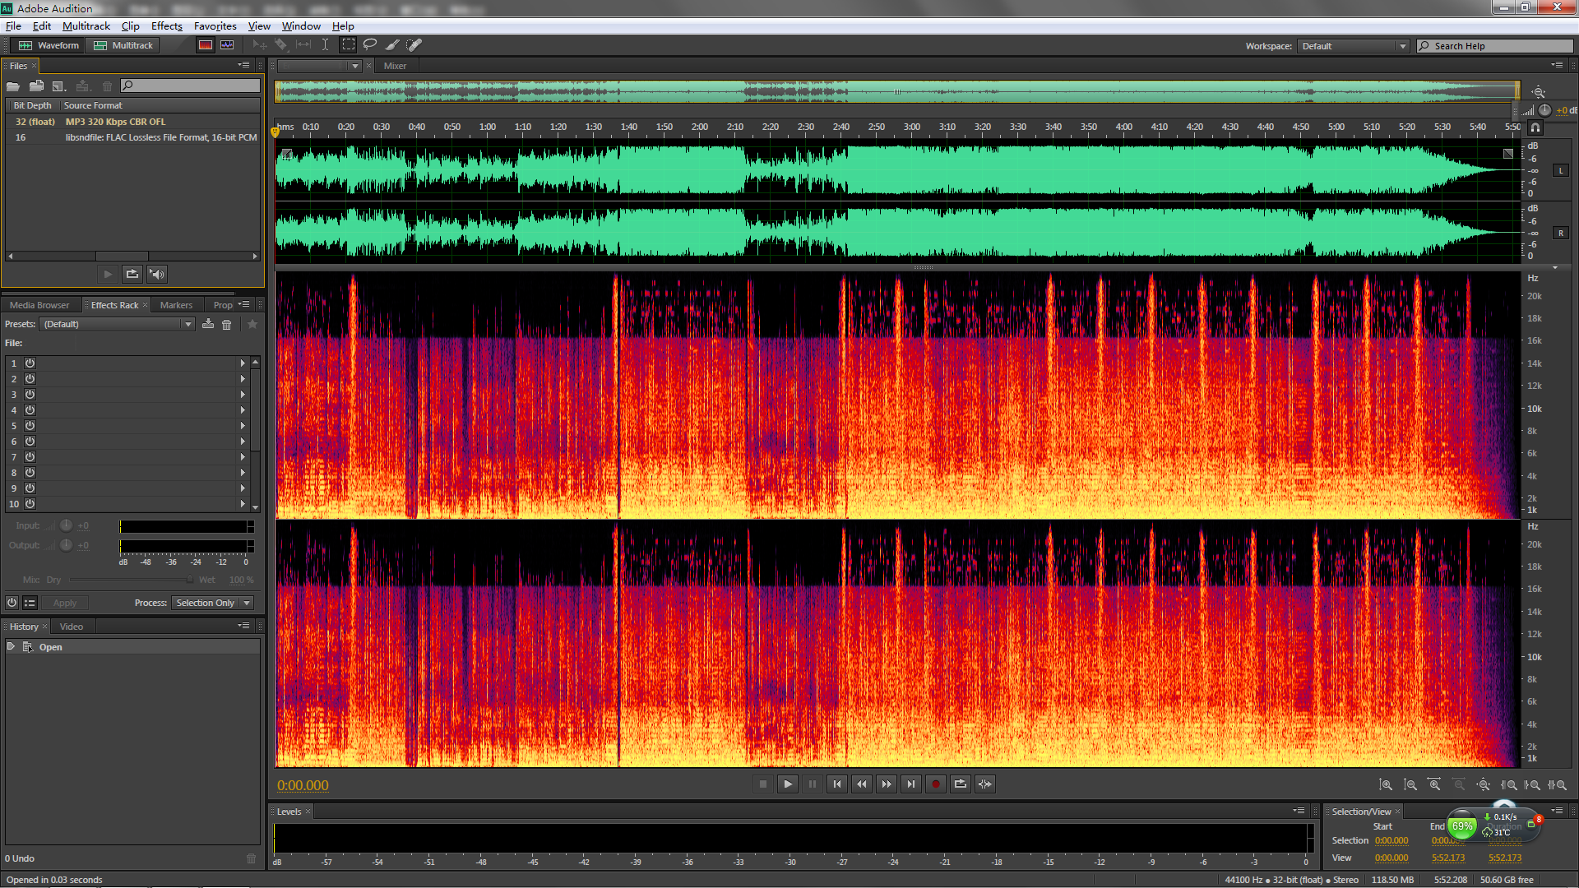Screen dimensions: 1579x888
Task: Toggle main Effects Rack power button
Action: pos(12,603)
